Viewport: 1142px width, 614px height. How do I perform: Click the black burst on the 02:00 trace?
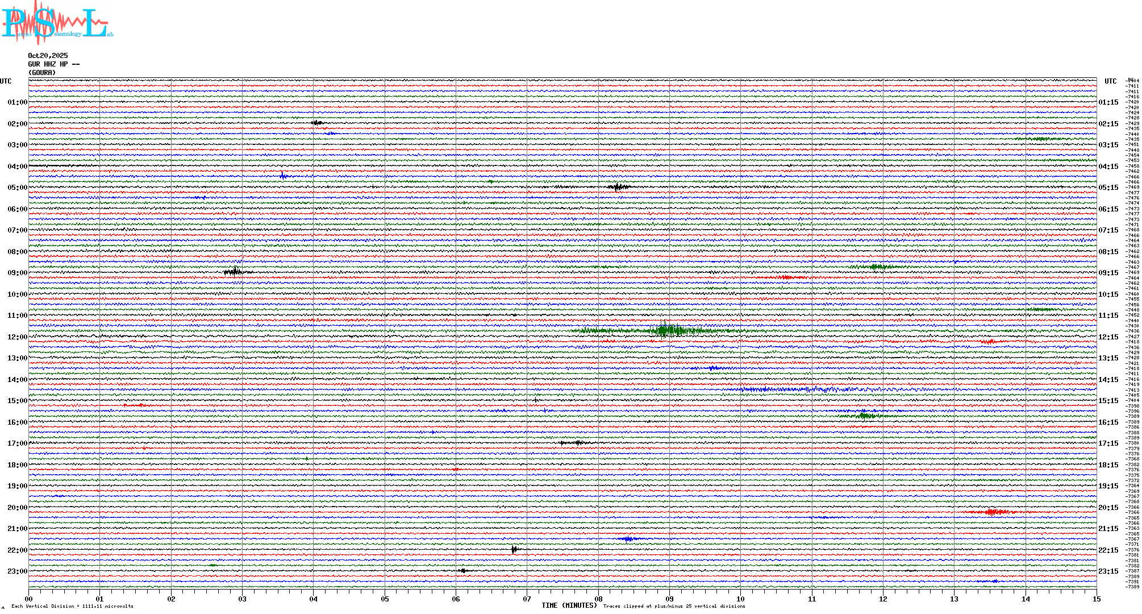(317, 123)
